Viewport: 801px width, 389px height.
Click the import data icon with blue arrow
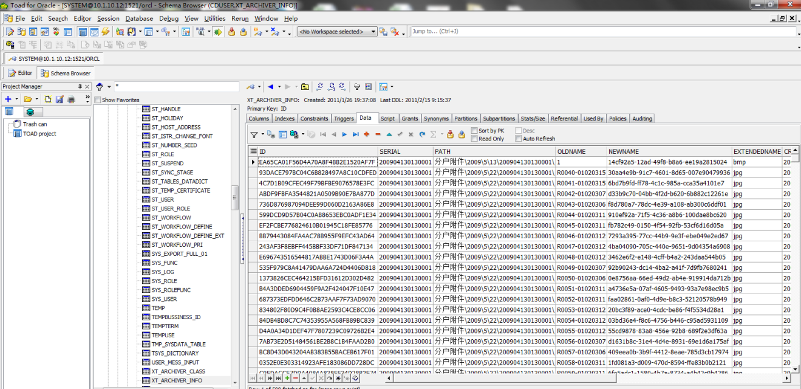click(x=462, y=134)
